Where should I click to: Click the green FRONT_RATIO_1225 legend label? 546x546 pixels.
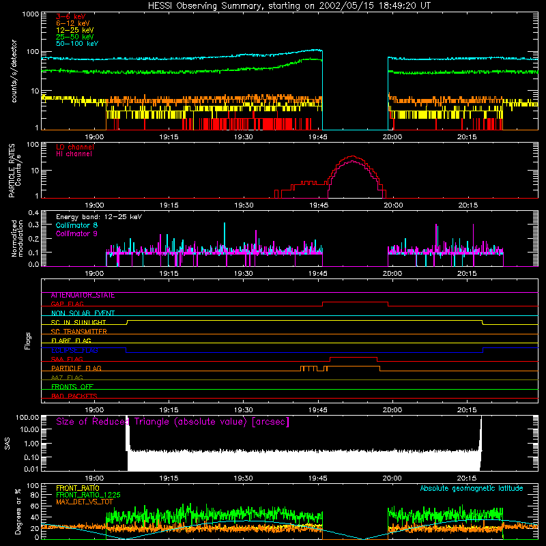click(x=88, y=495)
